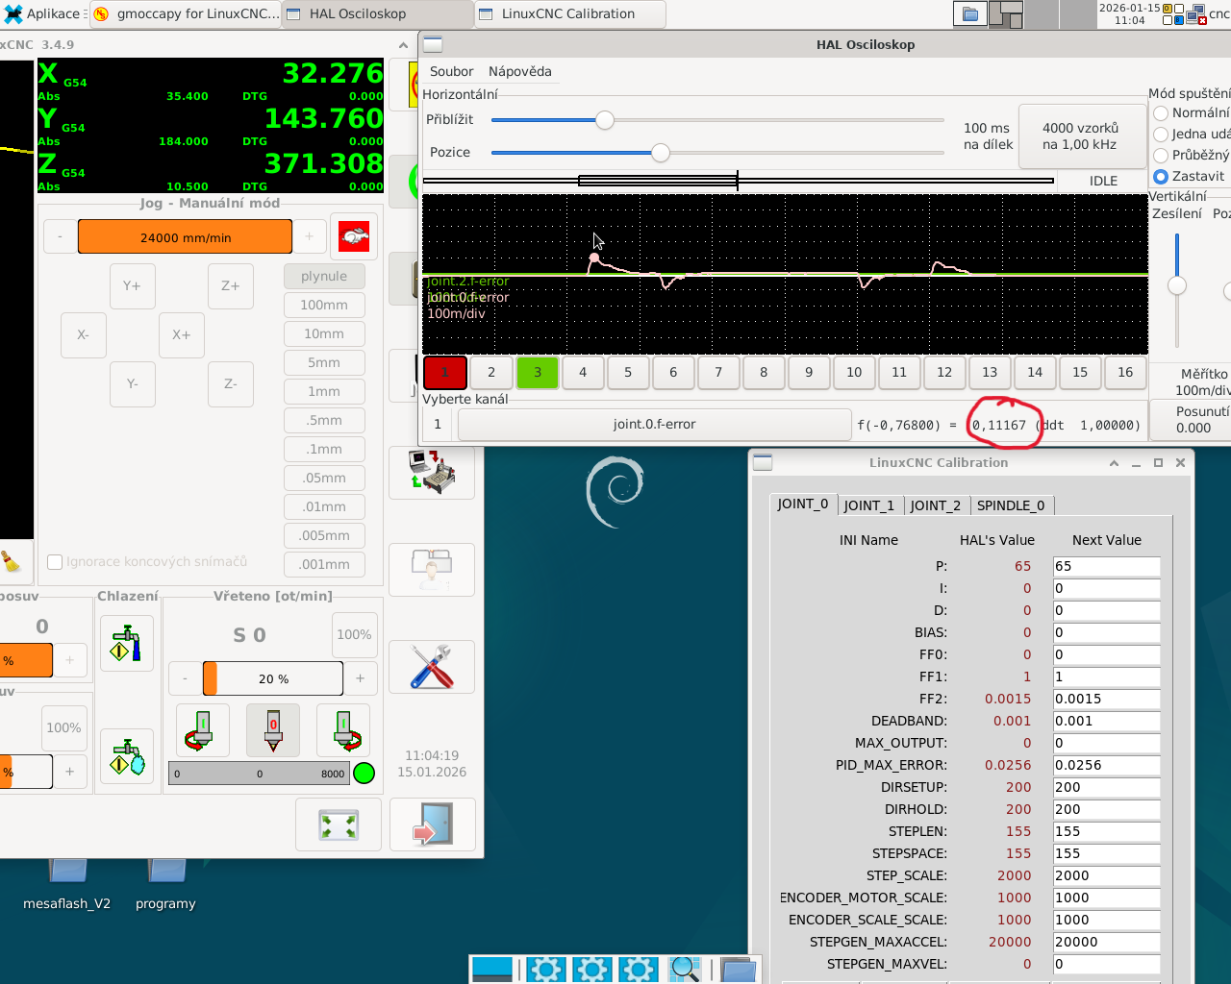Open the Soubor menu
Viewport: 1231px width, 984px height.
(x=451, y=71)
